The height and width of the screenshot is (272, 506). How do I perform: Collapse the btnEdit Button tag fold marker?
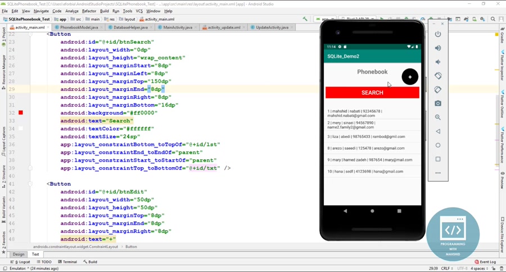(30, 184)
